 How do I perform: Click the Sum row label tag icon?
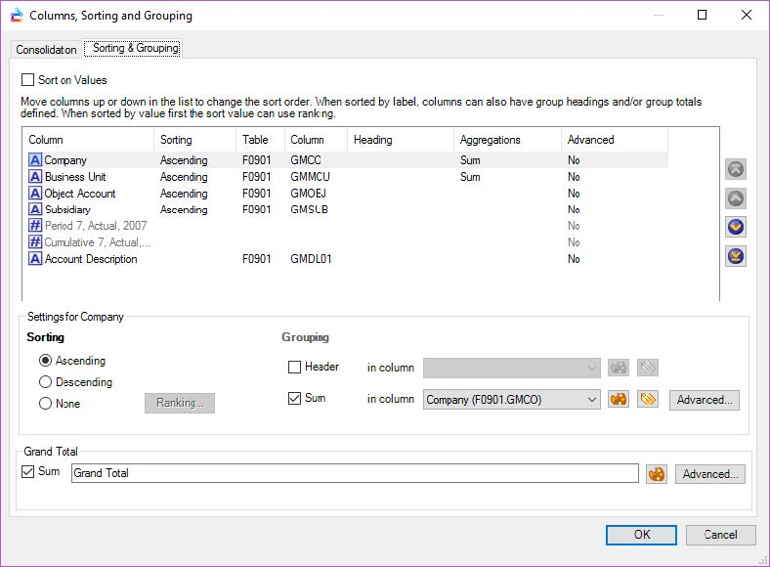click(x=647, y=399)
